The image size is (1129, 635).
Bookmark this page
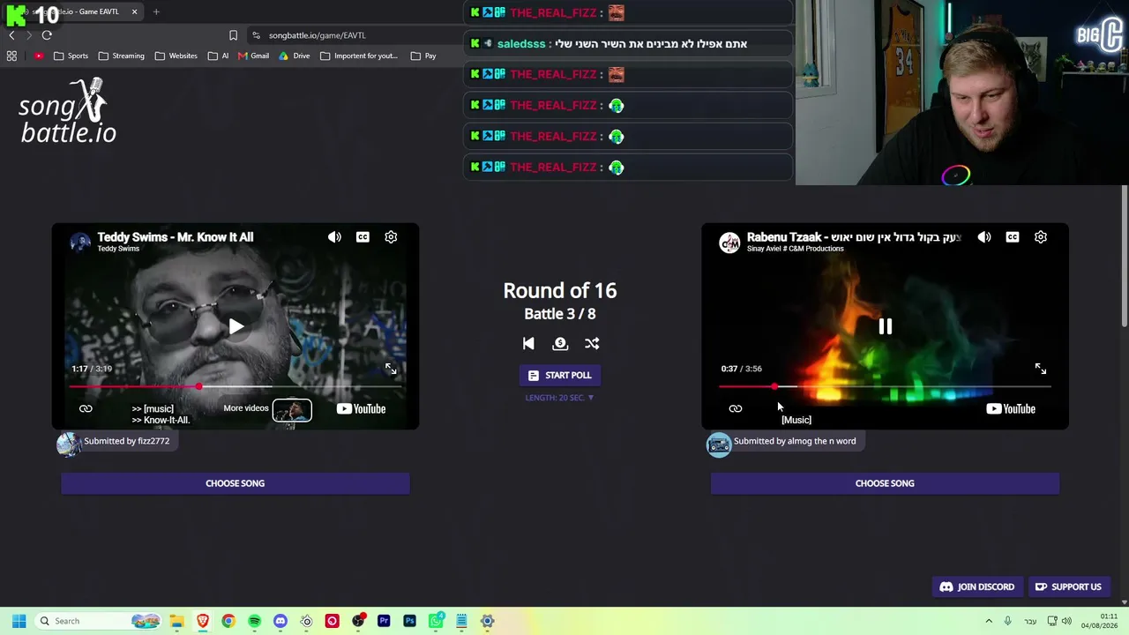tap(233, 35)
